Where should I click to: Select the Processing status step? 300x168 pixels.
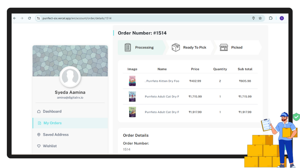tap(142, 47)
